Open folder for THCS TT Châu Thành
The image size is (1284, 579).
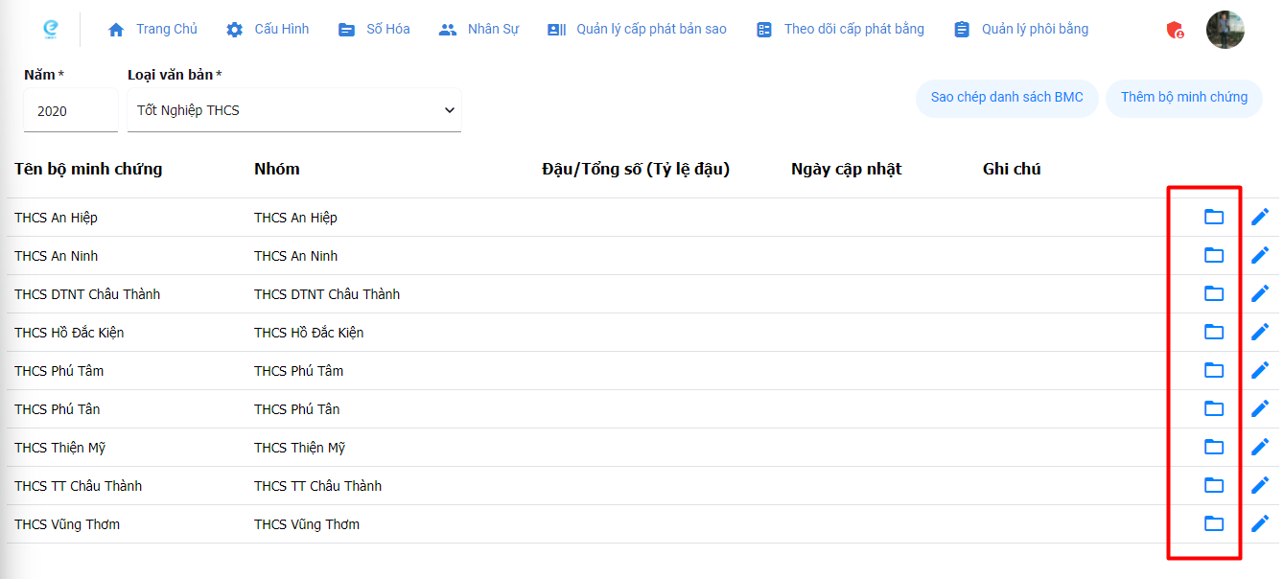[1214, 485]
